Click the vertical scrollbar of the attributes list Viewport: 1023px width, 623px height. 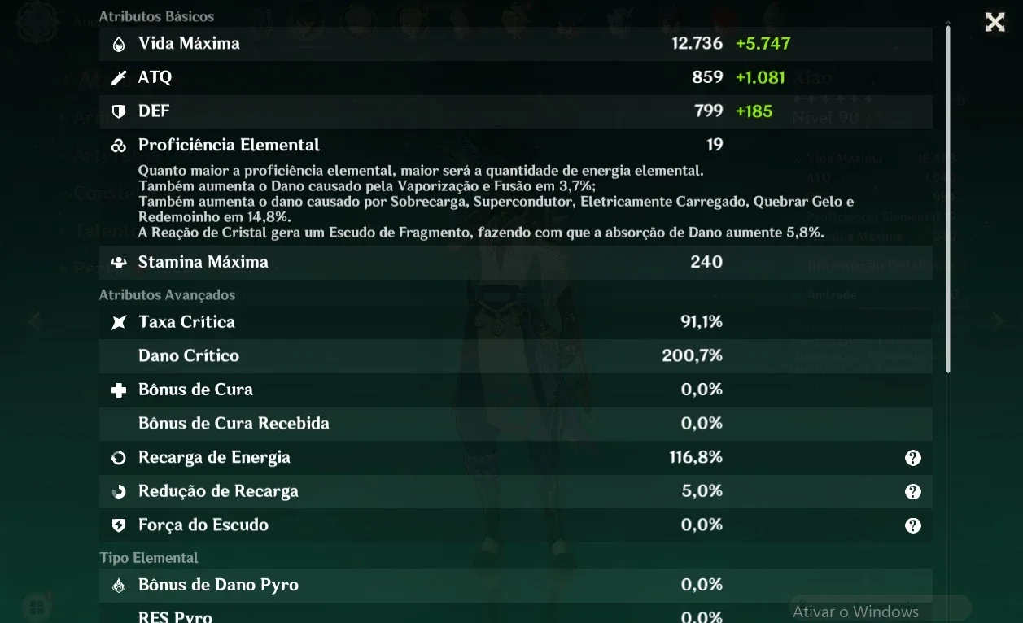click(948, 198)
